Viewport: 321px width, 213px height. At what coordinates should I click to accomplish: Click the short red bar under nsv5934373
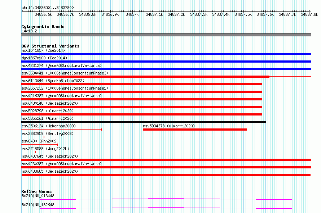[195, 130]
